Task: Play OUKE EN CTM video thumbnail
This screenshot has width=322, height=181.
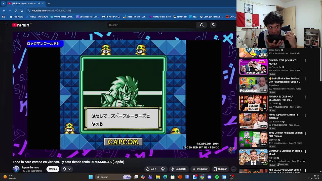Action: pos(253,67)
